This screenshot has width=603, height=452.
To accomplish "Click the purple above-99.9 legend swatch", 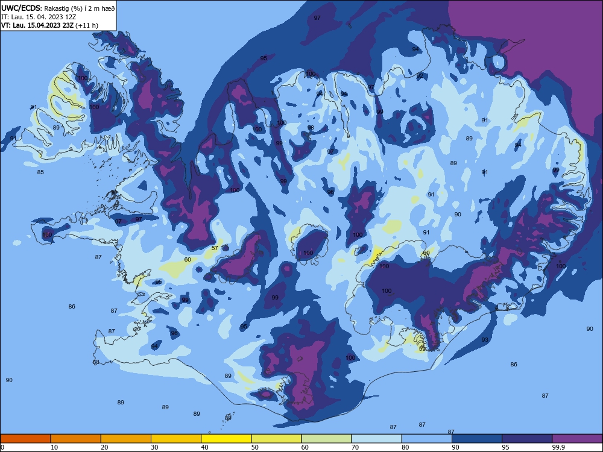I will coord(577,439).
